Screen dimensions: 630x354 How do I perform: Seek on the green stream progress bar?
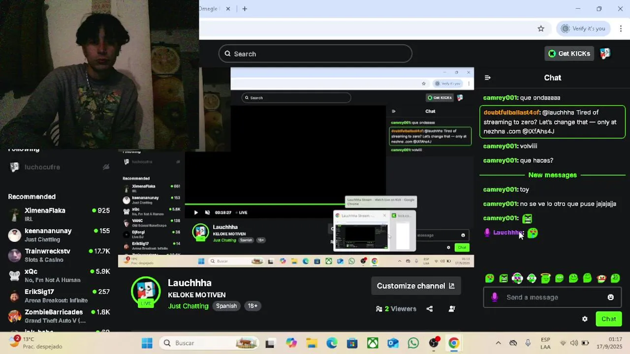pyautogui.click(x=266, y=204)
